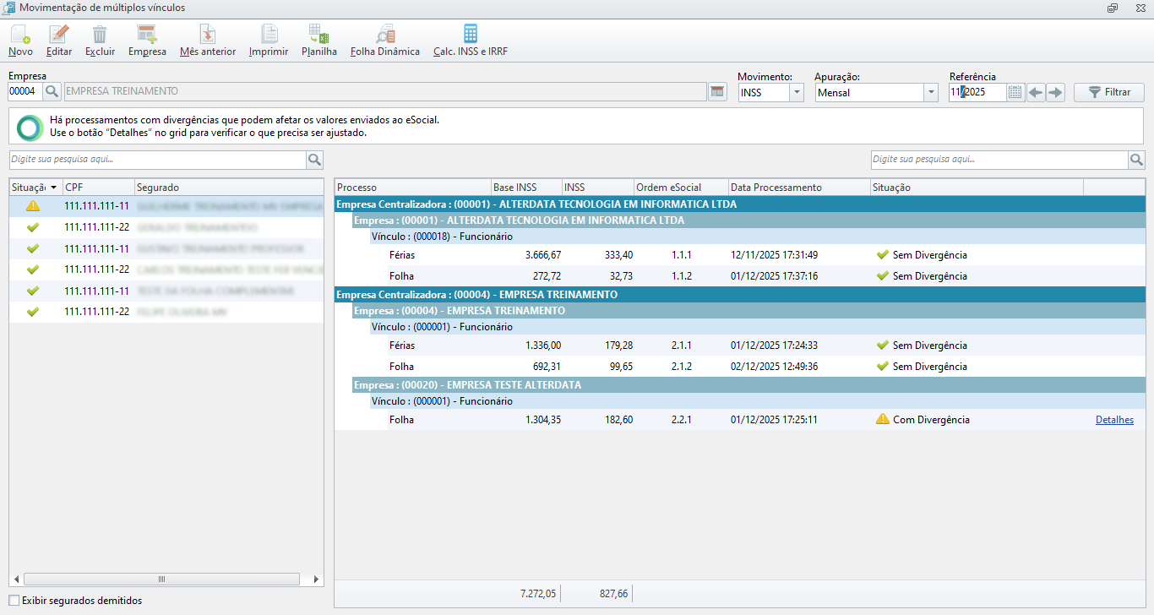Click the Empresa code search magnifier
Viewport: 1154px width, 615px height.
52,92
